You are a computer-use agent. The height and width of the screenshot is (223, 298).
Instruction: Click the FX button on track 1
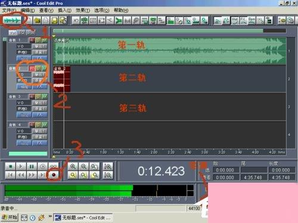click(40, 58)
